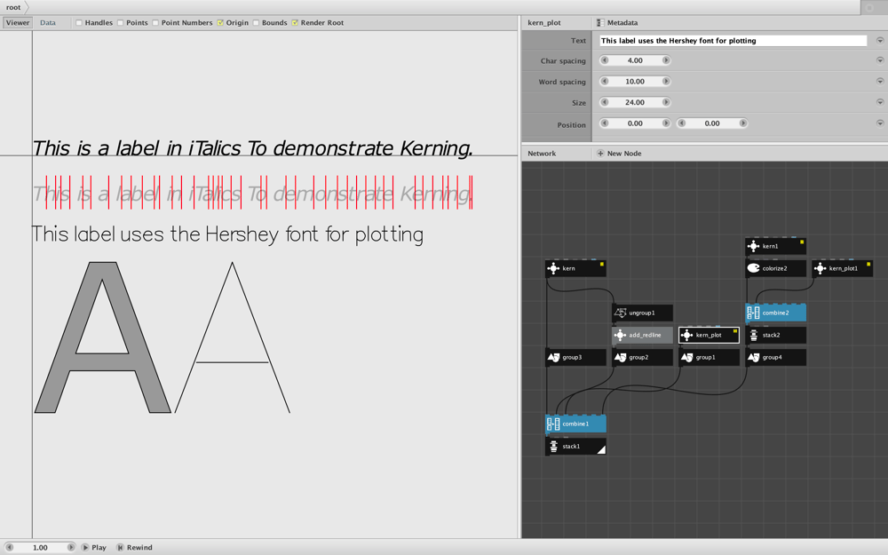
Task: Toggle the Point Numbers checkbox
Action: [155, 23]
